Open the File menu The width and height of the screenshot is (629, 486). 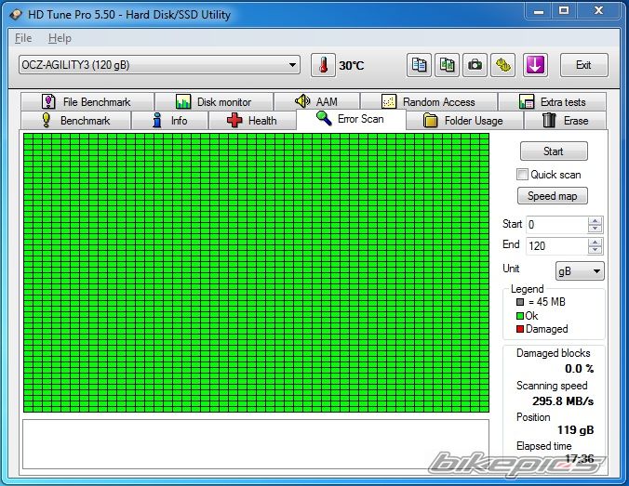pyautogui.click(x=23, y=38)
